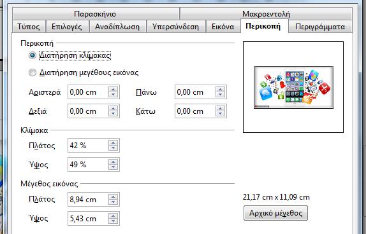Switch to the Επιλογές tab
The image size is (366, 234).
coord(67,27)
